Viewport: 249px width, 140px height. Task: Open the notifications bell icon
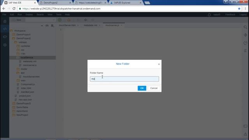pyautogui.click(x=209, y=15)
